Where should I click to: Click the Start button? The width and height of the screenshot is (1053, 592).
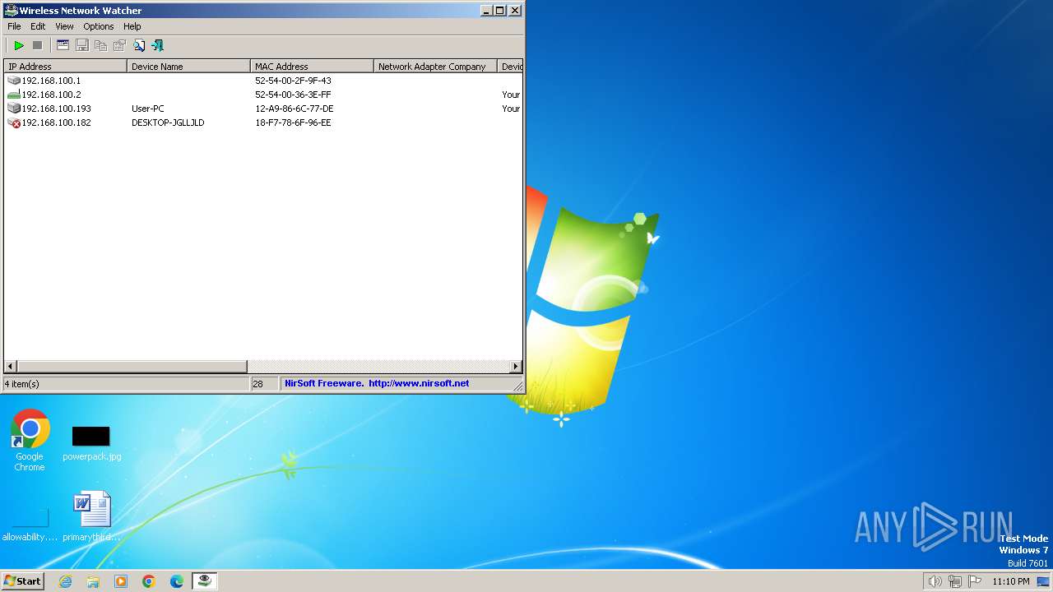click(x=22, y=581)
